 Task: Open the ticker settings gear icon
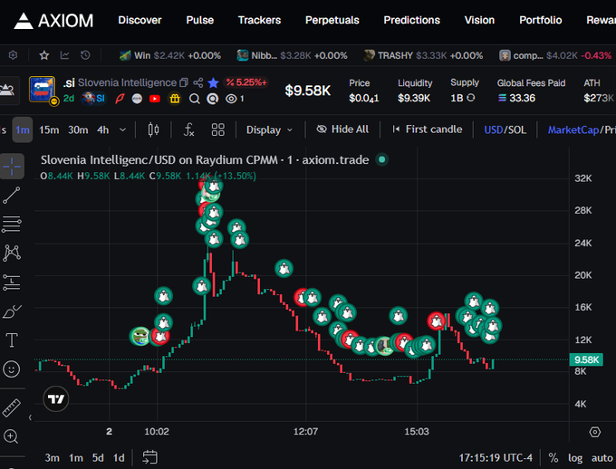tap(13, 55)
